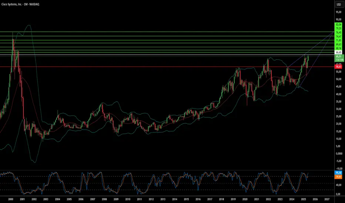Click the 2008 year label on time axis
The width and height of the screenshot is (345, 203).
tap(104, 199)
